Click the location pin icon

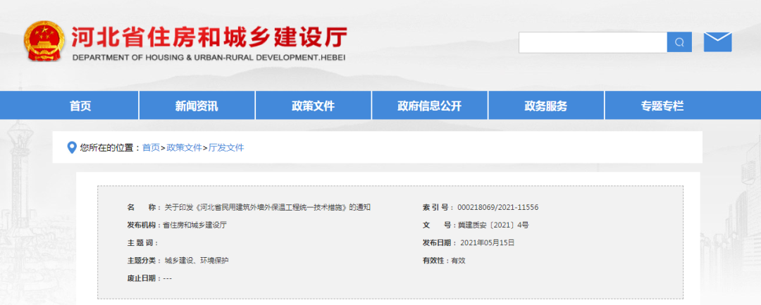[x=71, y=147]
